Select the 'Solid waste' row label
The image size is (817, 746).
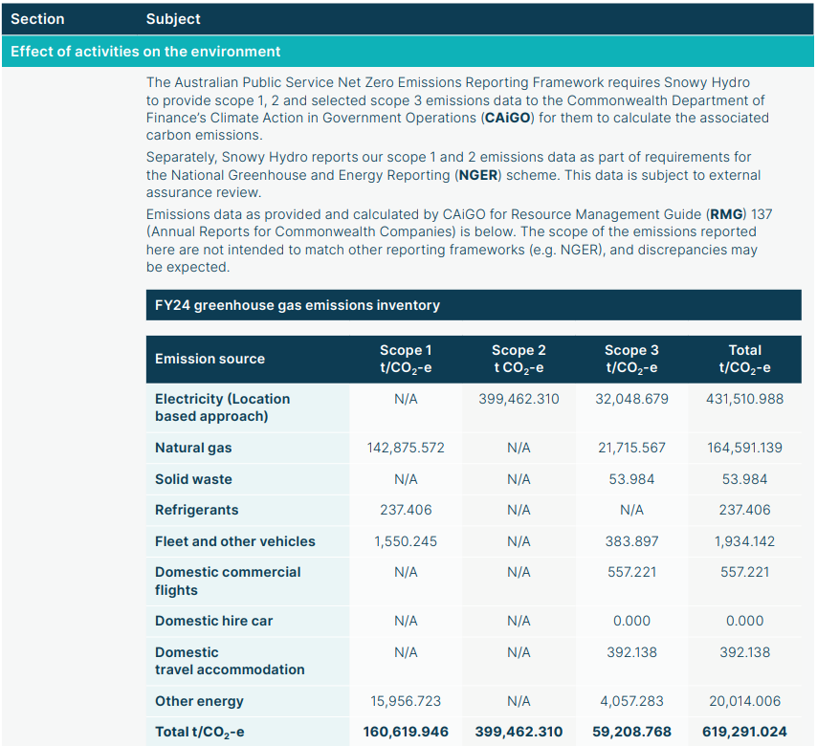coord(194,479)
